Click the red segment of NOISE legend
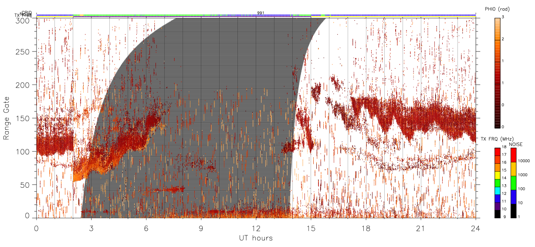535x247 pixels. tap(514, 155)
